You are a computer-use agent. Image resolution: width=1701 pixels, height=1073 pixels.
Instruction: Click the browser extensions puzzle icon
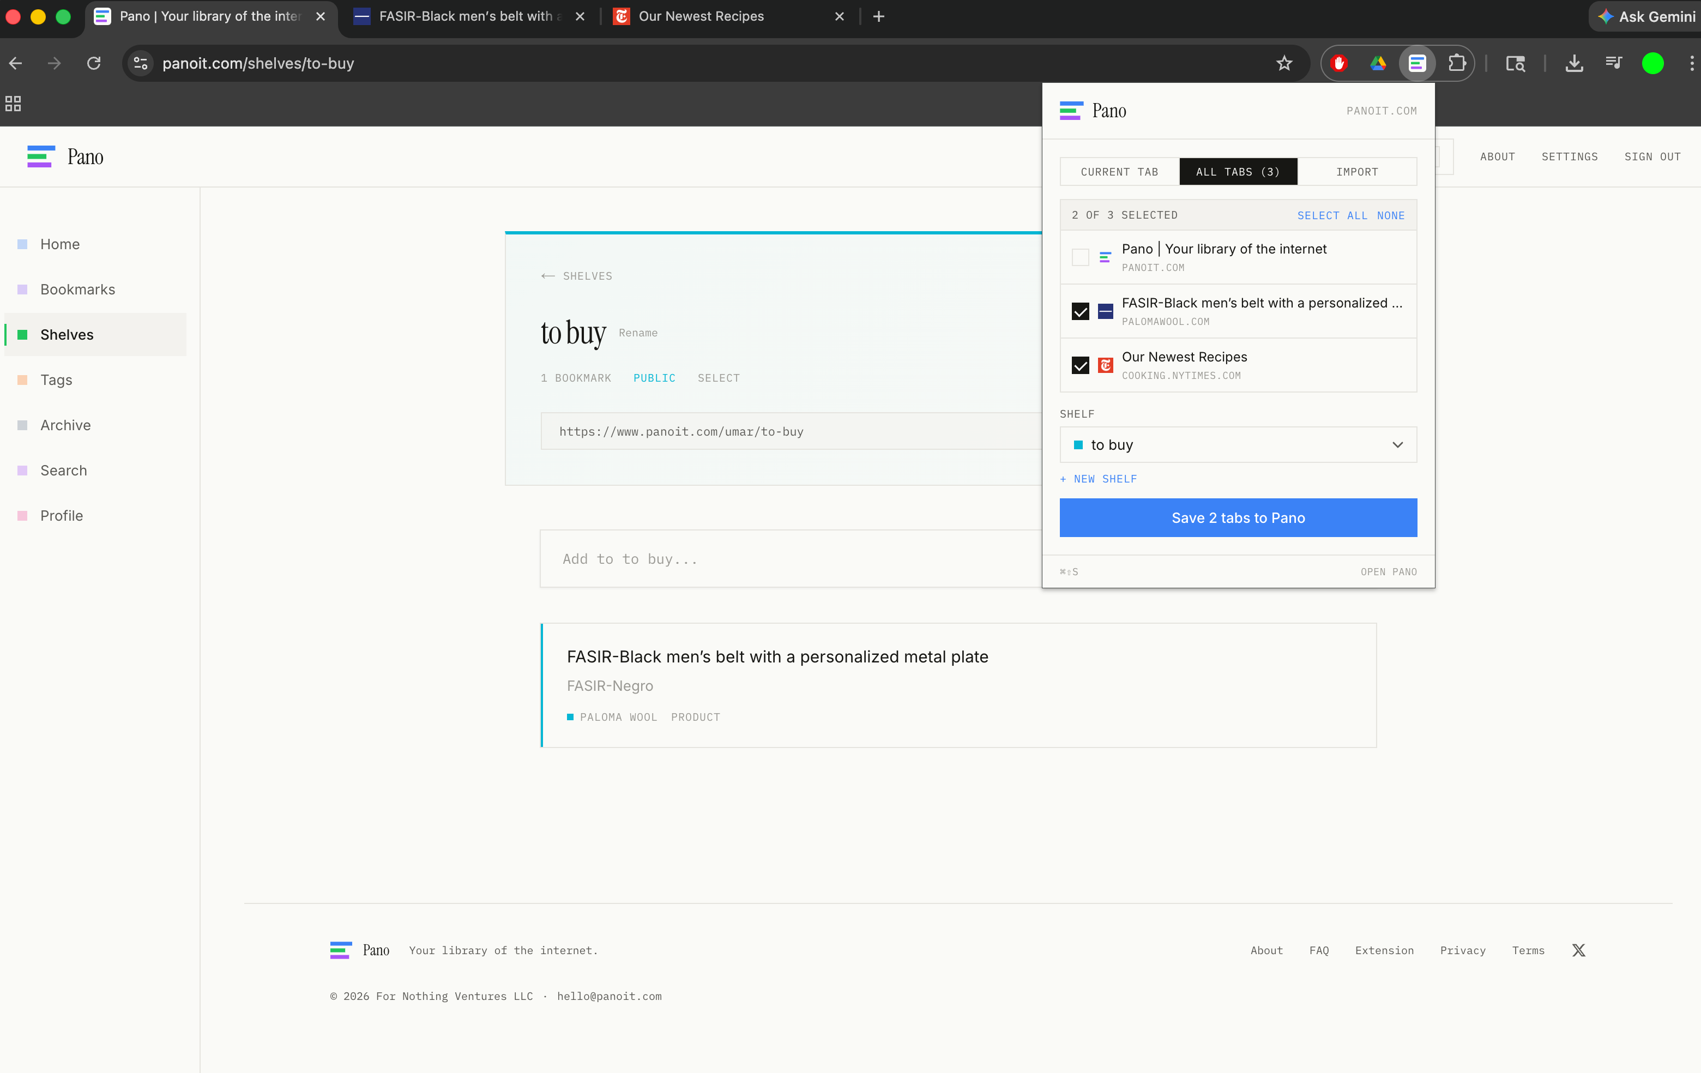tap(1457, 63)
